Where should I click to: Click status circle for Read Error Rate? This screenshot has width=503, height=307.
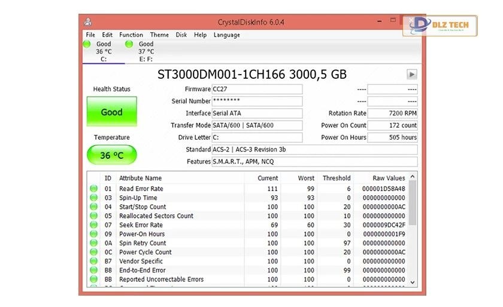[x=93, y=189]
